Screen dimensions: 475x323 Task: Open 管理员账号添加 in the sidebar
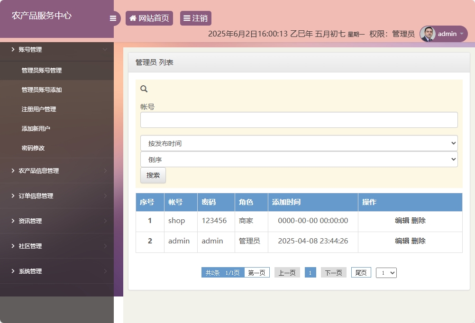point(42,90)
